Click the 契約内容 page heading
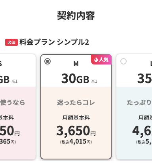Viewport: 152px width, 163px height. [x=76, y=15]
